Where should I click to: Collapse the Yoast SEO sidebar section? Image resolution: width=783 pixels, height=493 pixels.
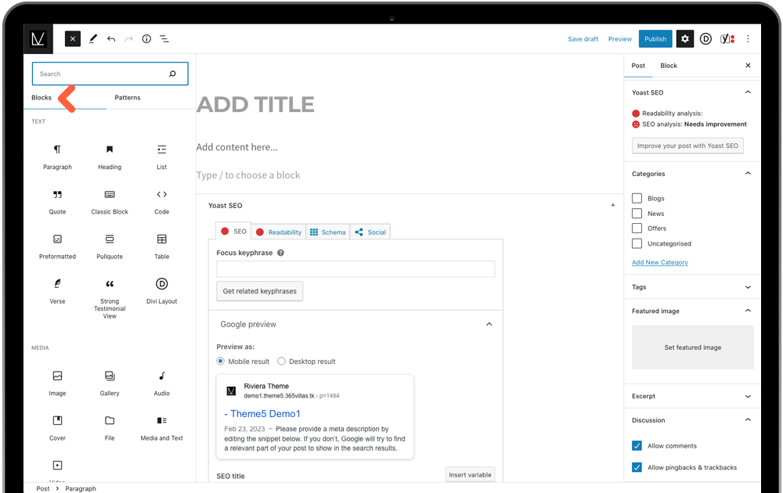coord(748,92)
